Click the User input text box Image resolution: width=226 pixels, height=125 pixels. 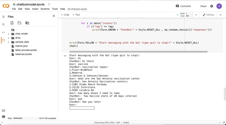[x=82, y=108]
